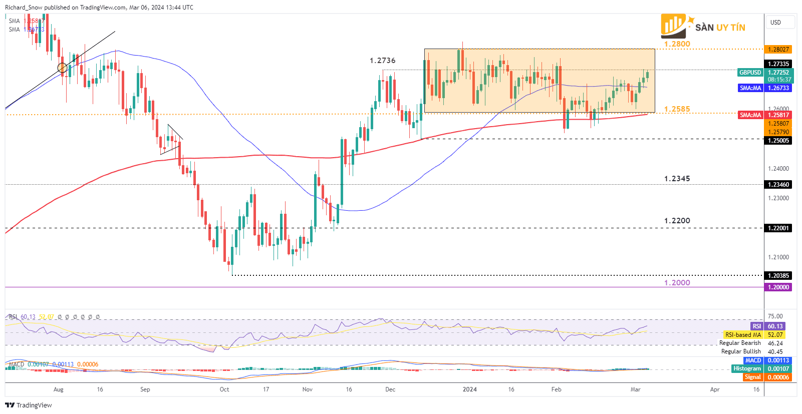
Task: Click the Nov label on the time axis
Action: 308,389
